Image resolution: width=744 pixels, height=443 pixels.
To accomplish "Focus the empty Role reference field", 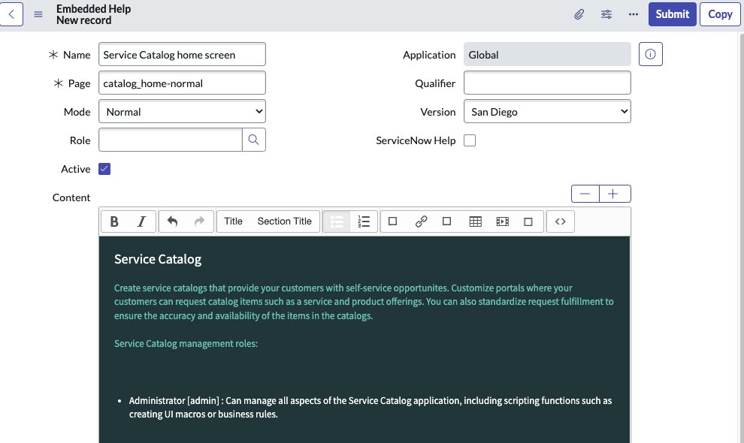I will [171, 140].
